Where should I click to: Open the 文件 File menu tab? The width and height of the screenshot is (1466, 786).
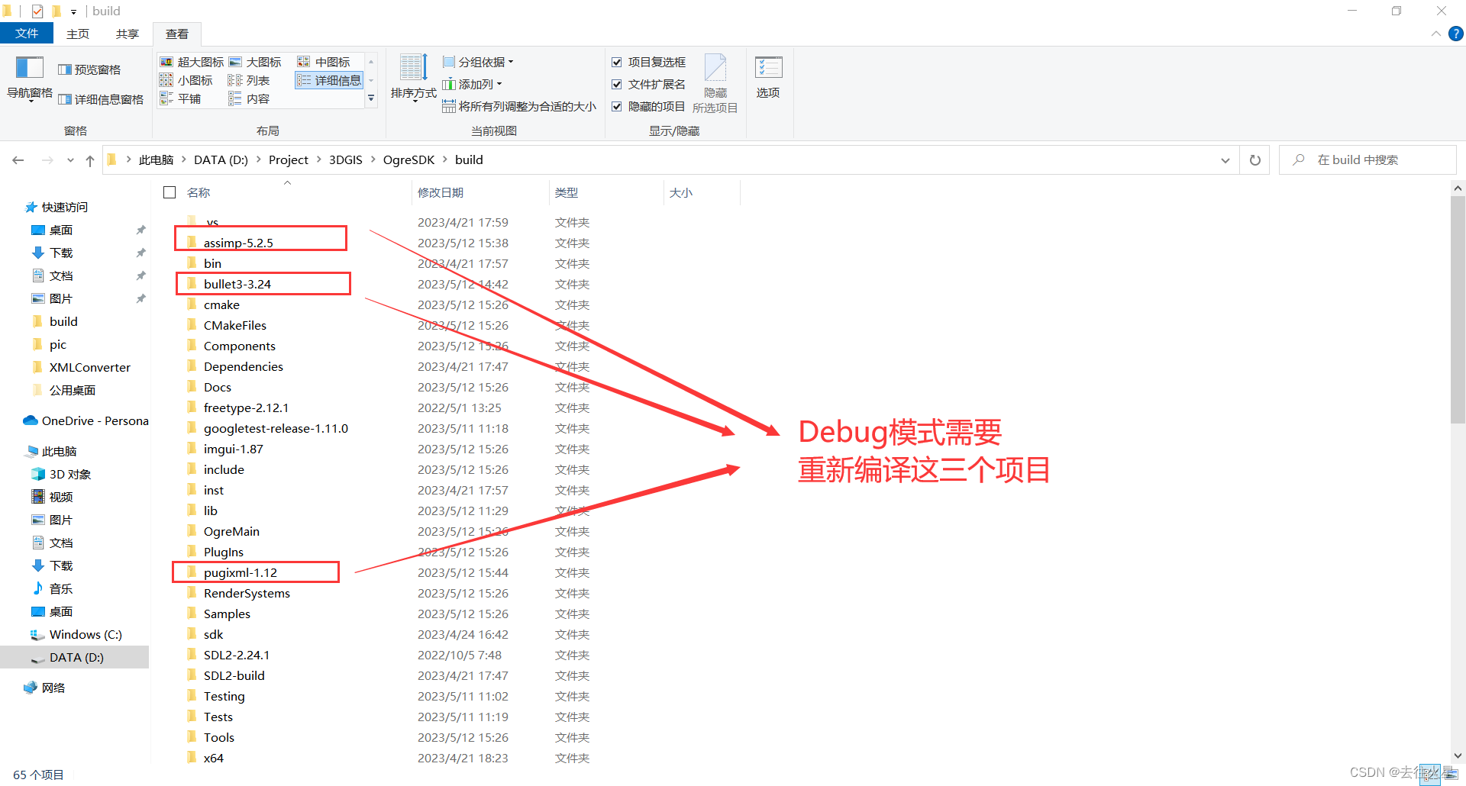(x=27, y=34)
